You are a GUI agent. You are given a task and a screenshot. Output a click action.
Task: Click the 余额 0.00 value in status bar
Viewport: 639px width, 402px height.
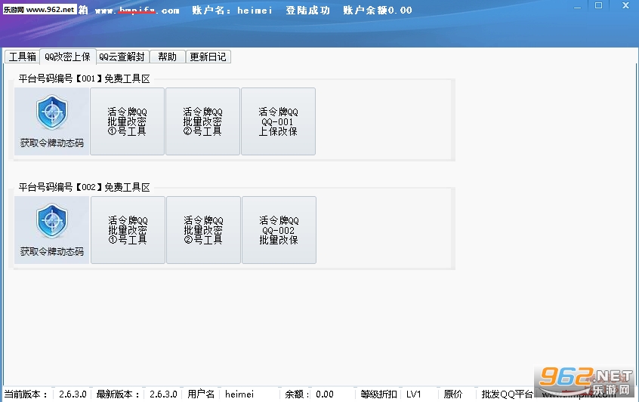point(325,394)
